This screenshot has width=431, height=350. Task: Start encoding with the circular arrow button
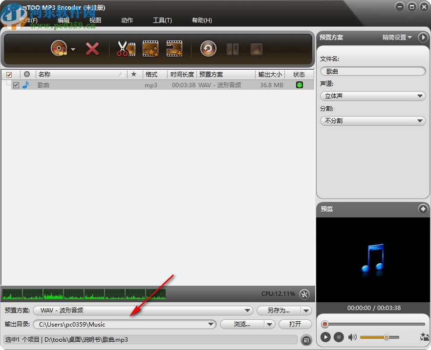pos(208,49)
